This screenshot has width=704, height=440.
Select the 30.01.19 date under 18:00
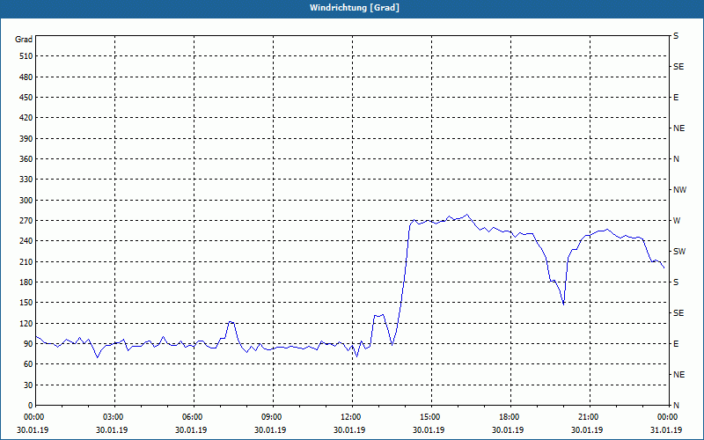[x=508, y=430]
